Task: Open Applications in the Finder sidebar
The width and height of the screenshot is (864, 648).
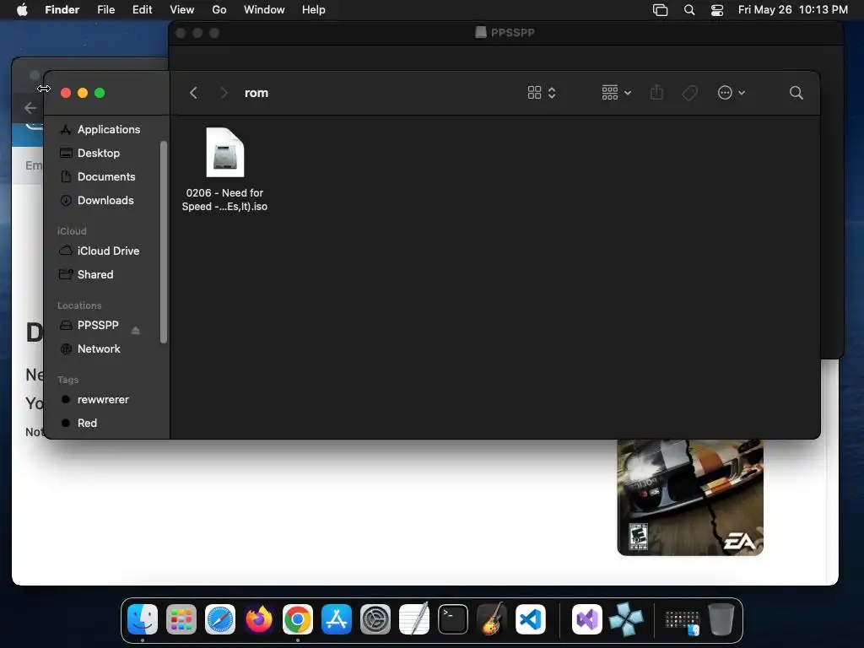Action: pyautogui.click(x=109, y=129)
